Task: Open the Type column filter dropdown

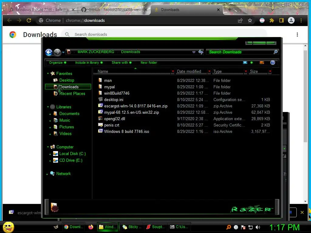Action: point(246,71)
